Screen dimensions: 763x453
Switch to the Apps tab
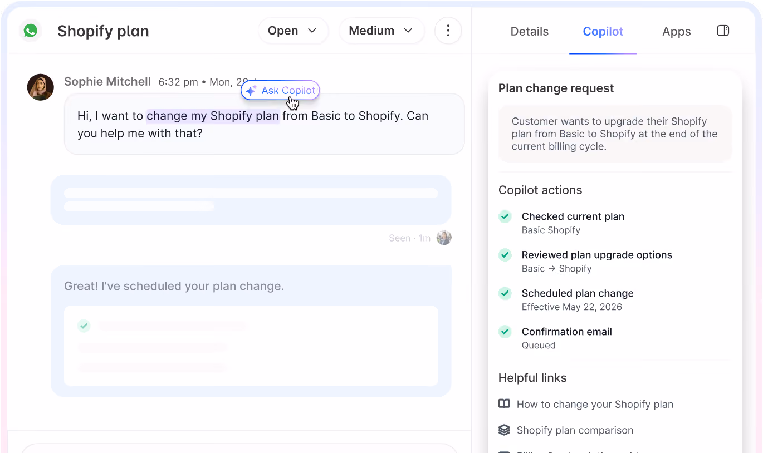coord(677,32)
